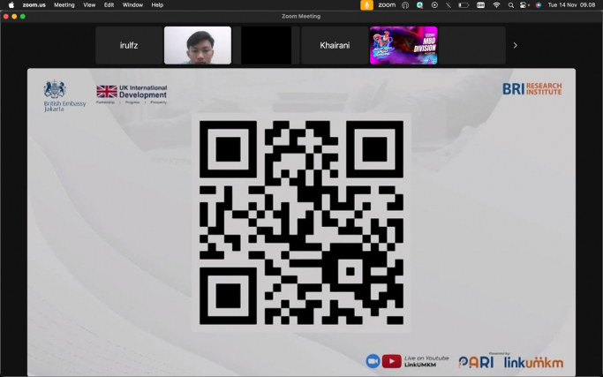
Task: Open the Apple menu
Action: point(11,5)
